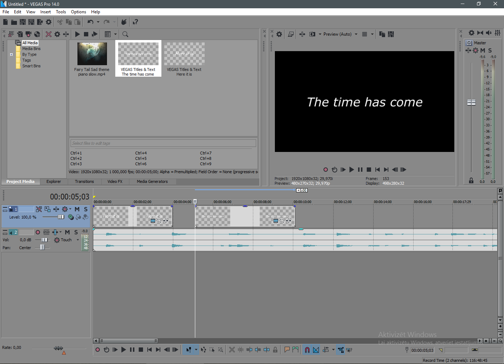Click Remove Selected Media red X icon

(49, 34)
